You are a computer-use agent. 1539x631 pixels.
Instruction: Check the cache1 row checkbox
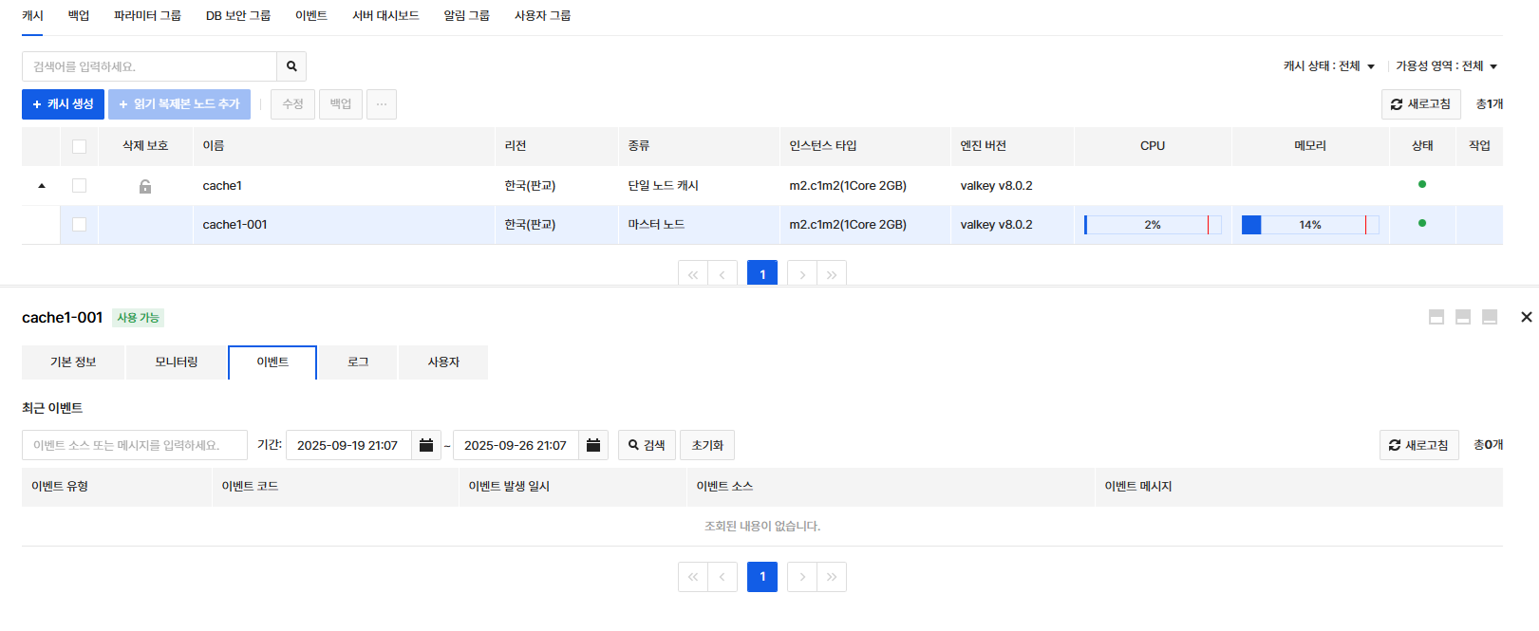(79, 186)
